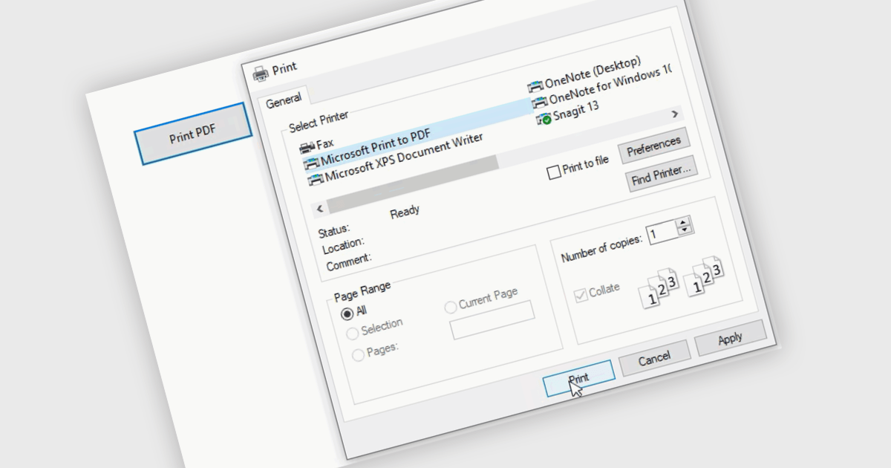Viewport: 891px width, 468px height.
Task: Select Microsoft XPS Document Writer label
Action: click(x=405, y=157)
